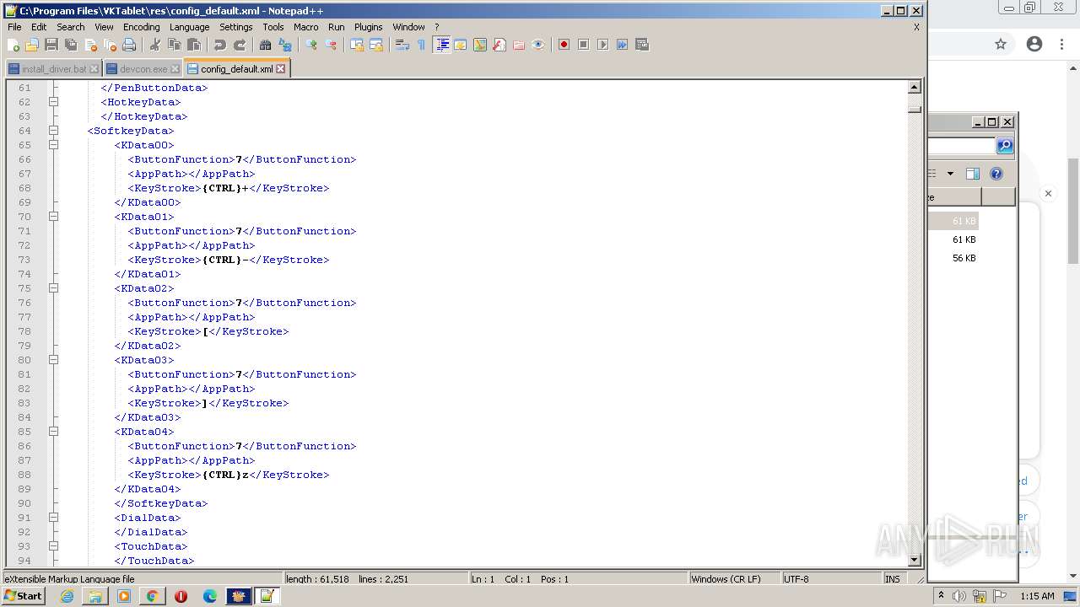Stop macro recording
1080x607 pixels.
(x=583, y=45)
